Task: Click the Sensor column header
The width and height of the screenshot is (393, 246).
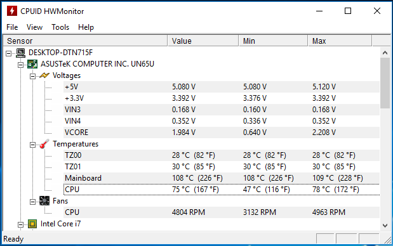Action: tap(85, 41)
